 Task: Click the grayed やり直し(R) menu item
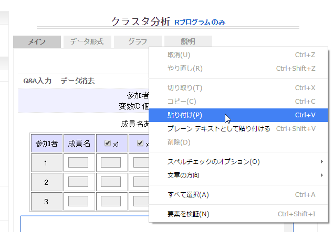coord(238,69)
